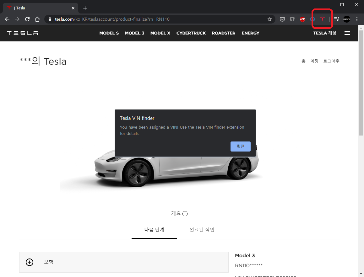364x277 pixels.
Task: Open the browser profile avatar
Action: 347,19
